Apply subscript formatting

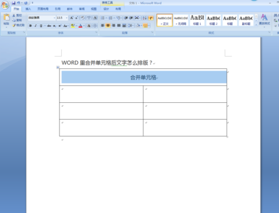click(54, 26)
